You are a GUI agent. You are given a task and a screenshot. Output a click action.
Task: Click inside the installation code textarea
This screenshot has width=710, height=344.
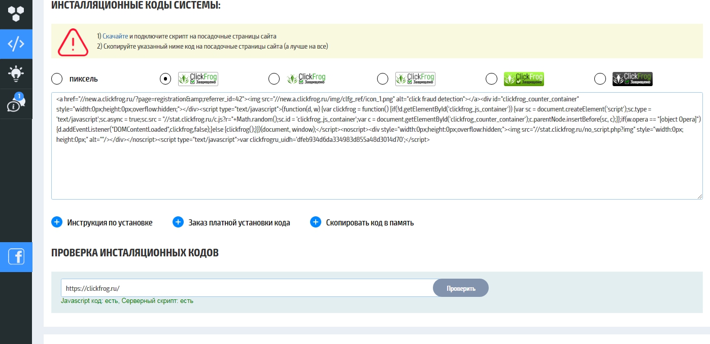[x=377, y=167]
